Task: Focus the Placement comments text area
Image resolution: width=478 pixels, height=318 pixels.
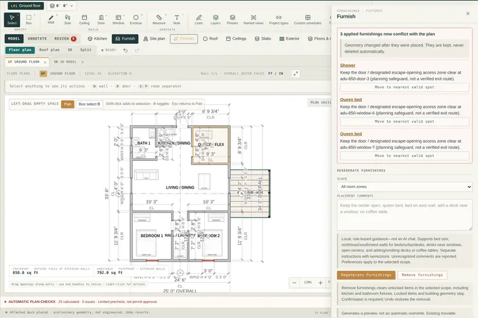Action: click(404, 215)
